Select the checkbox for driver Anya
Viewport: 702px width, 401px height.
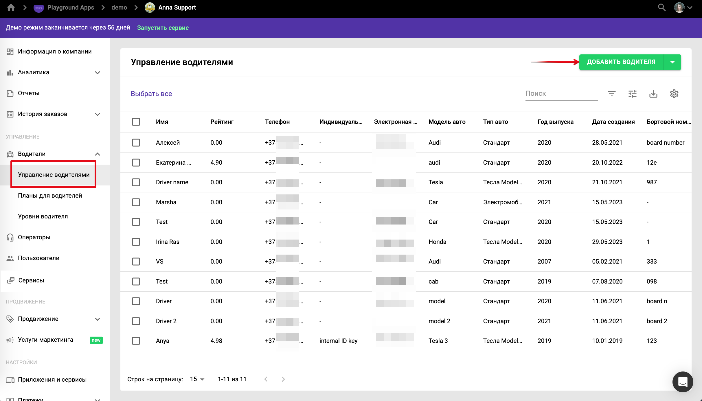coord(136,341)
